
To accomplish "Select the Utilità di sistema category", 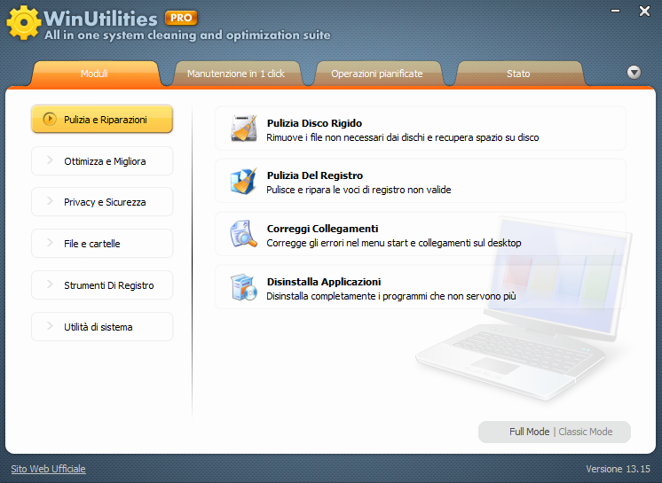I will point(102,327).
